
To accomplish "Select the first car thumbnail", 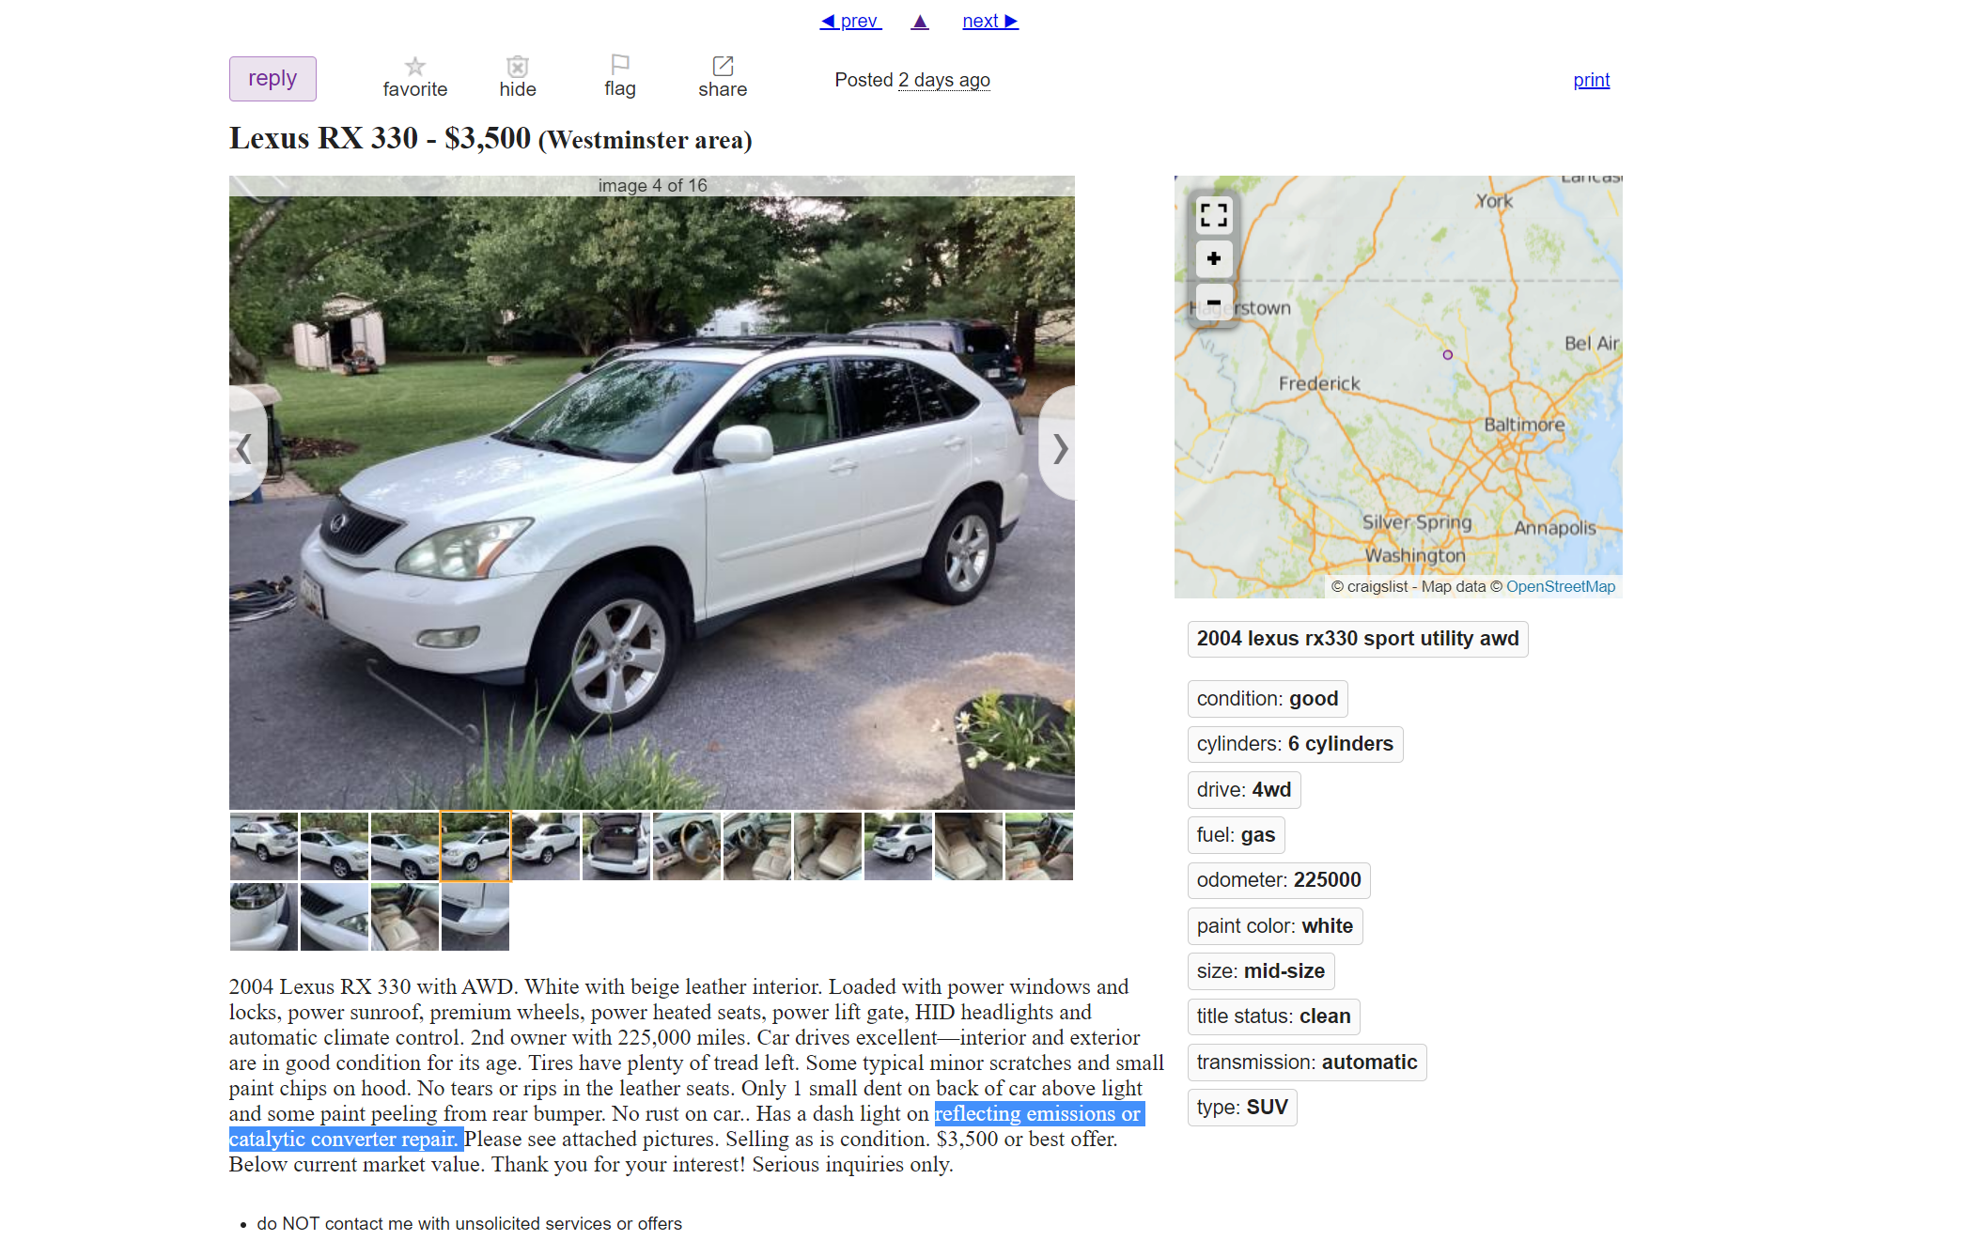I will tap(264, 846).
